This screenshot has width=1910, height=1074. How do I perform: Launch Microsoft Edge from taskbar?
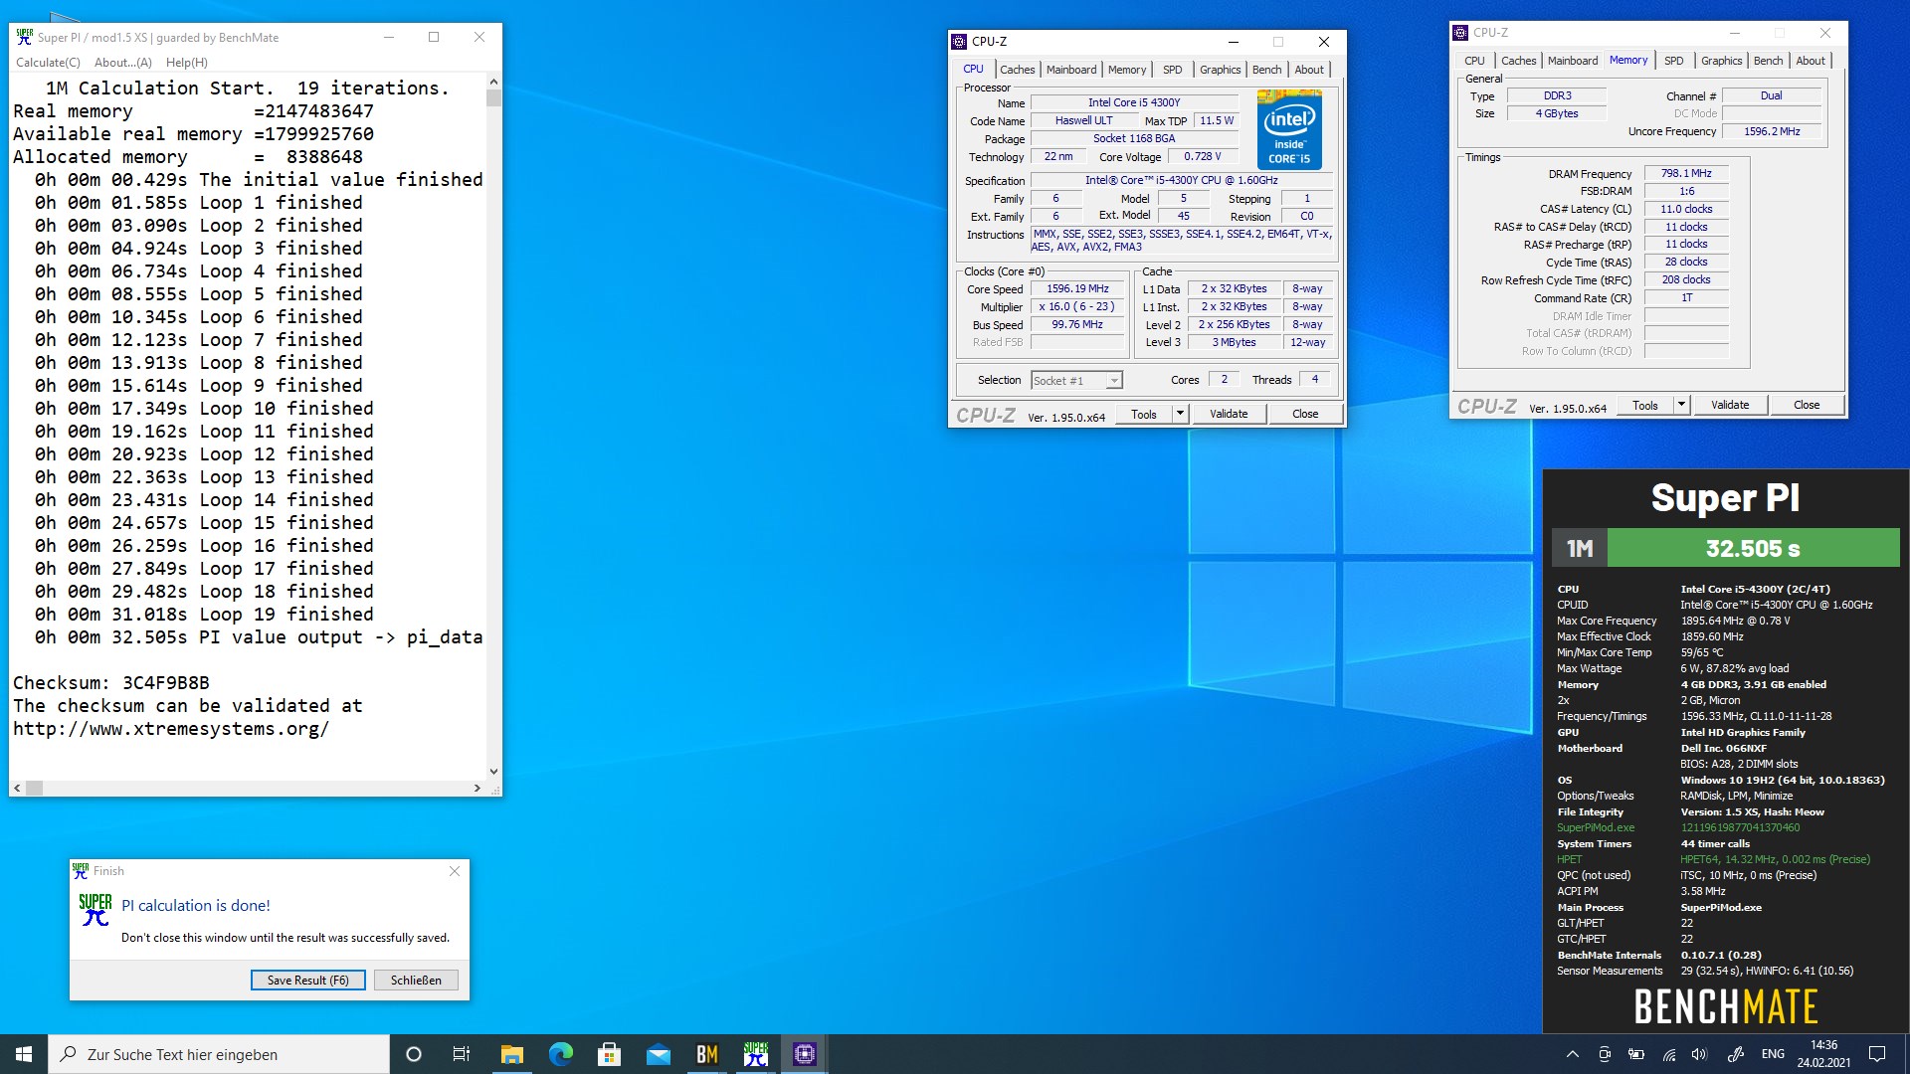(561, 1054)
